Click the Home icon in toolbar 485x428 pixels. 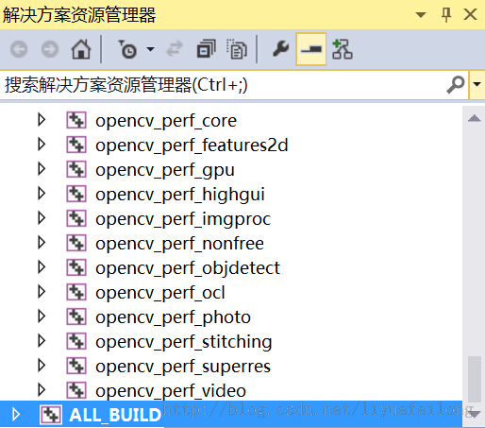pyautogui.click(x=81, y=49)
